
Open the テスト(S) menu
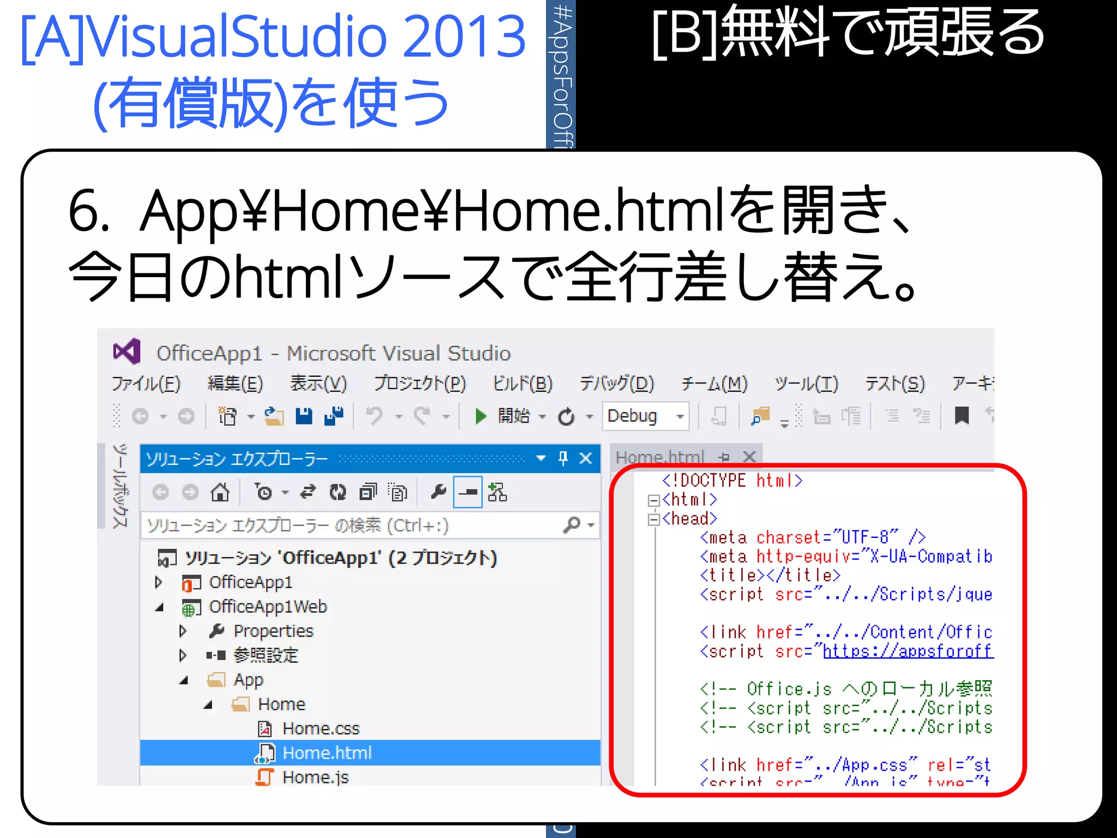[895, 384]
